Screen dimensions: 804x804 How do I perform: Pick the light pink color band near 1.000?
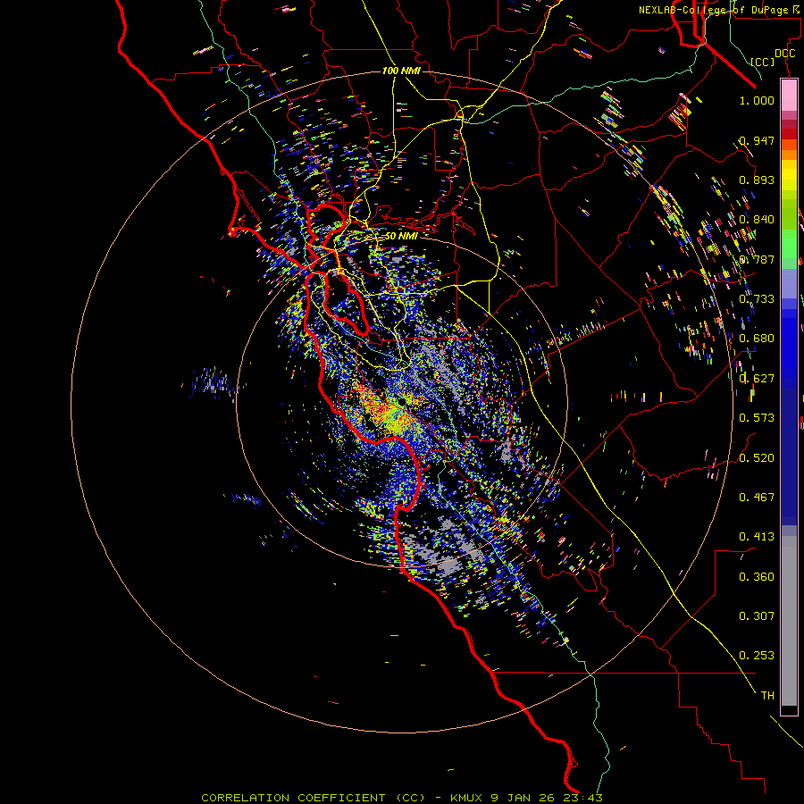pyautogui.click(x=789, y=95)
